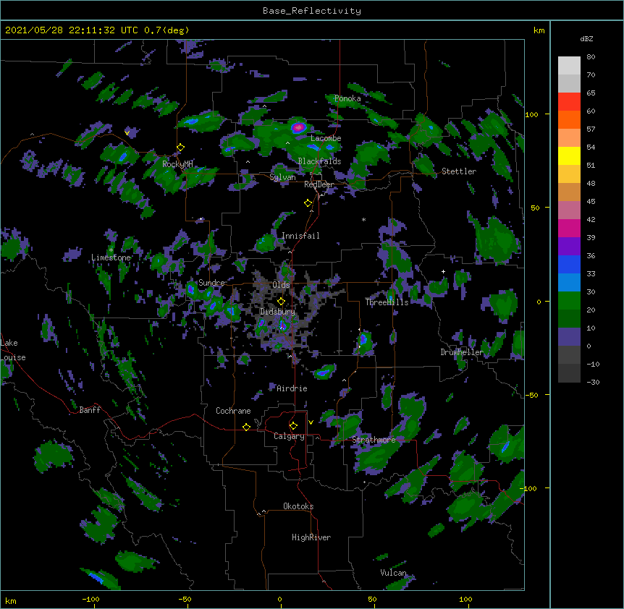Click the Drumheller label

click(462, 352)
